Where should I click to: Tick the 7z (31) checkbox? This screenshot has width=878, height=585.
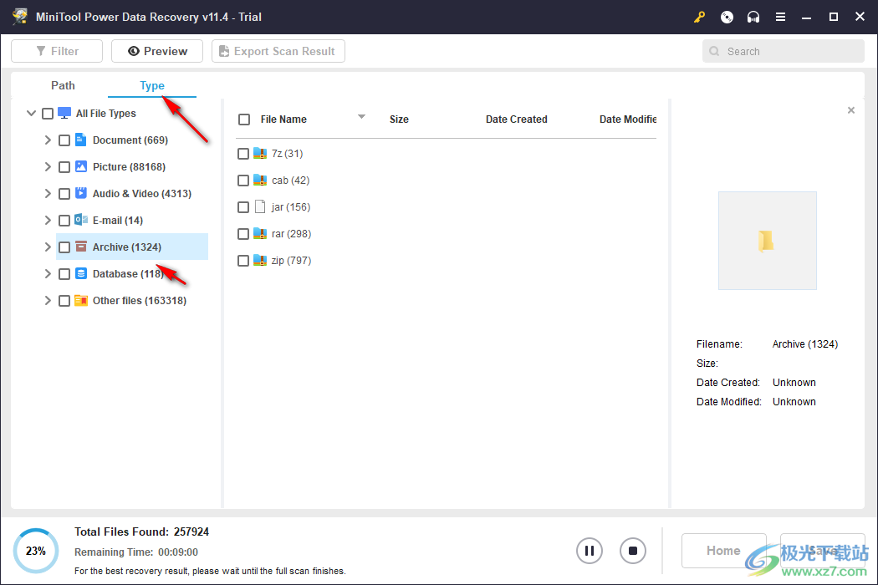tap(243, 154)
